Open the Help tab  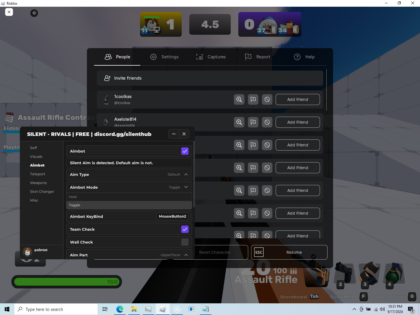pos(304,57)
